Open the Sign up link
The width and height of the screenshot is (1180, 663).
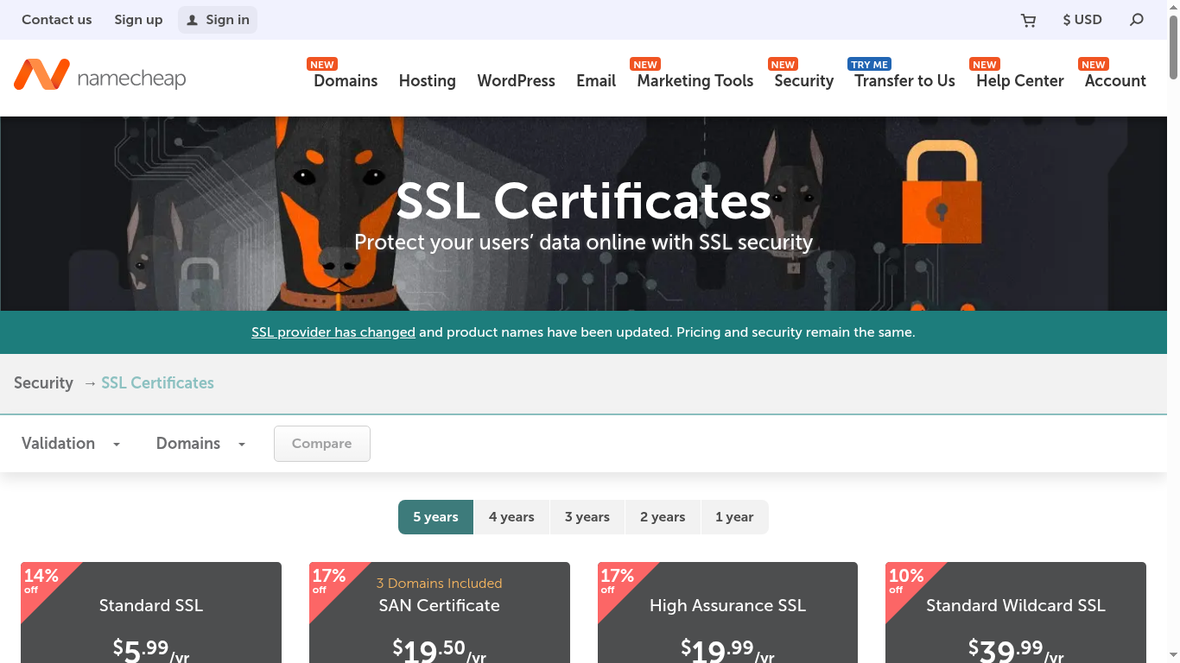click(138, 20)
